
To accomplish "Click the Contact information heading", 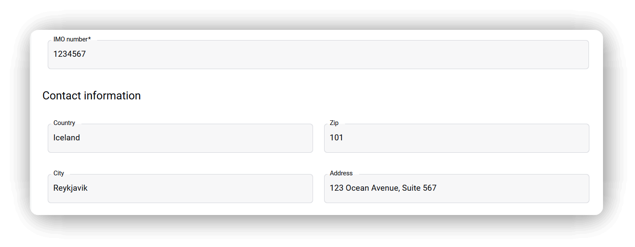I will click(92, 96).
